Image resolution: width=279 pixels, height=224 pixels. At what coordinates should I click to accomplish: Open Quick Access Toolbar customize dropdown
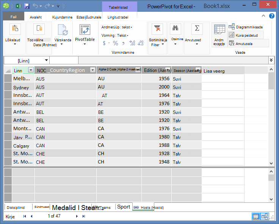tap(58, 6)
